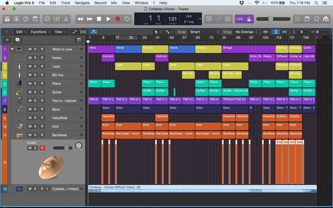Record-enable the Guitar track

click(x=42, y=92)
